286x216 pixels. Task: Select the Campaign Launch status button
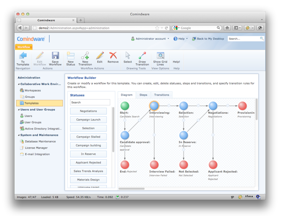[89, 120]
